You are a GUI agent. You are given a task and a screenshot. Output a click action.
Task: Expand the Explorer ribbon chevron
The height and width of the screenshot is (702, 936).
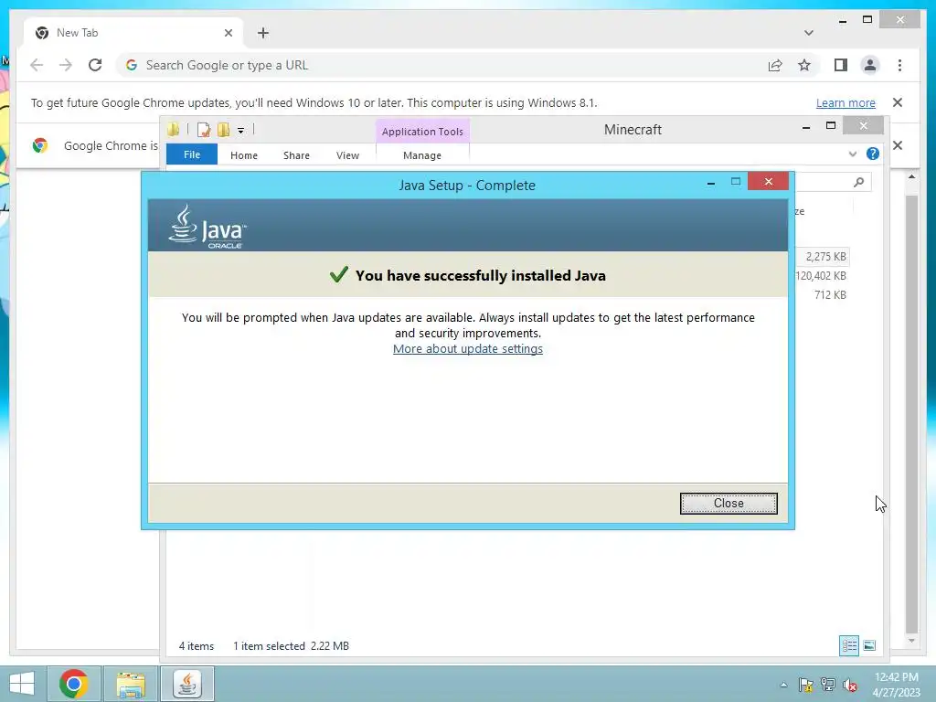[853, 154]
